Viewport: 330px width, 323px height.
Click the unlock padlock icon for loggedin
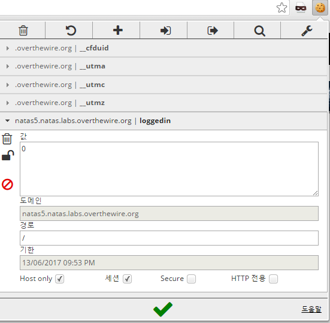tap(8, 155)
